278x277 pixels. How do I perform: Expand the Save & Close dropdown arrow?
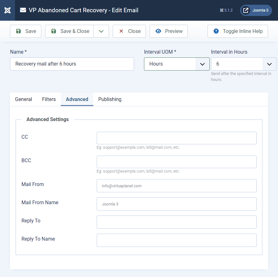[x=101, y=31]
